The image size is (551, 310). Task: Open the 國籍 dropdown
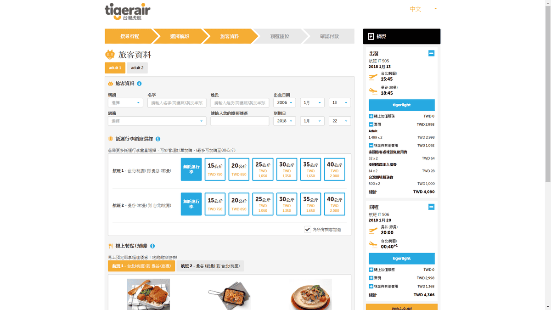click(x=157, y=121)
